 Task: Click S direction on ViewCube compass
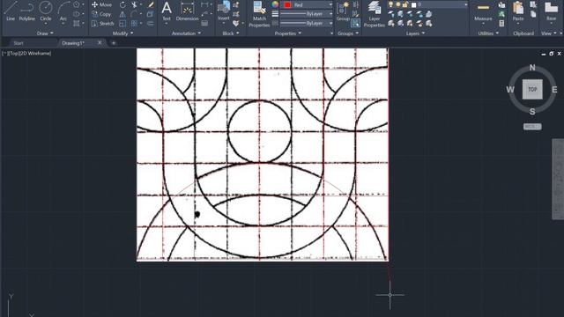pyautogui.click(x=532, y=112)
